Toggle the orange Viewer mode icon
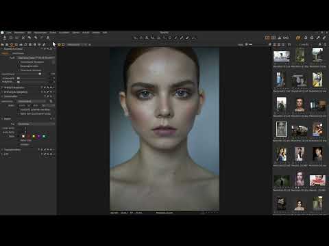This screenshot has width=329, height=246. pyautogui.click(x=267, y=38)
